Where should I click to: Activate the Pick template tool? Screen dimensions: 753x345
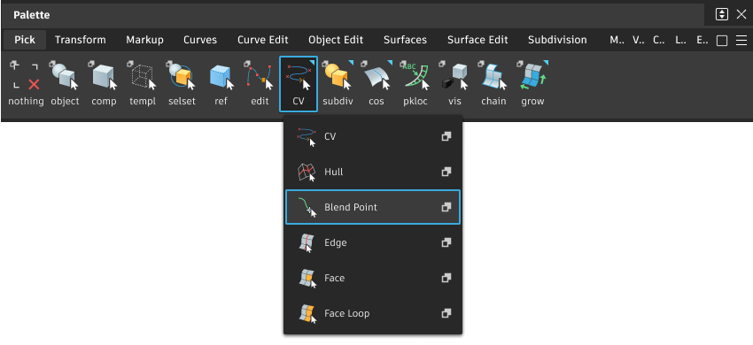[x=143, y=82]
